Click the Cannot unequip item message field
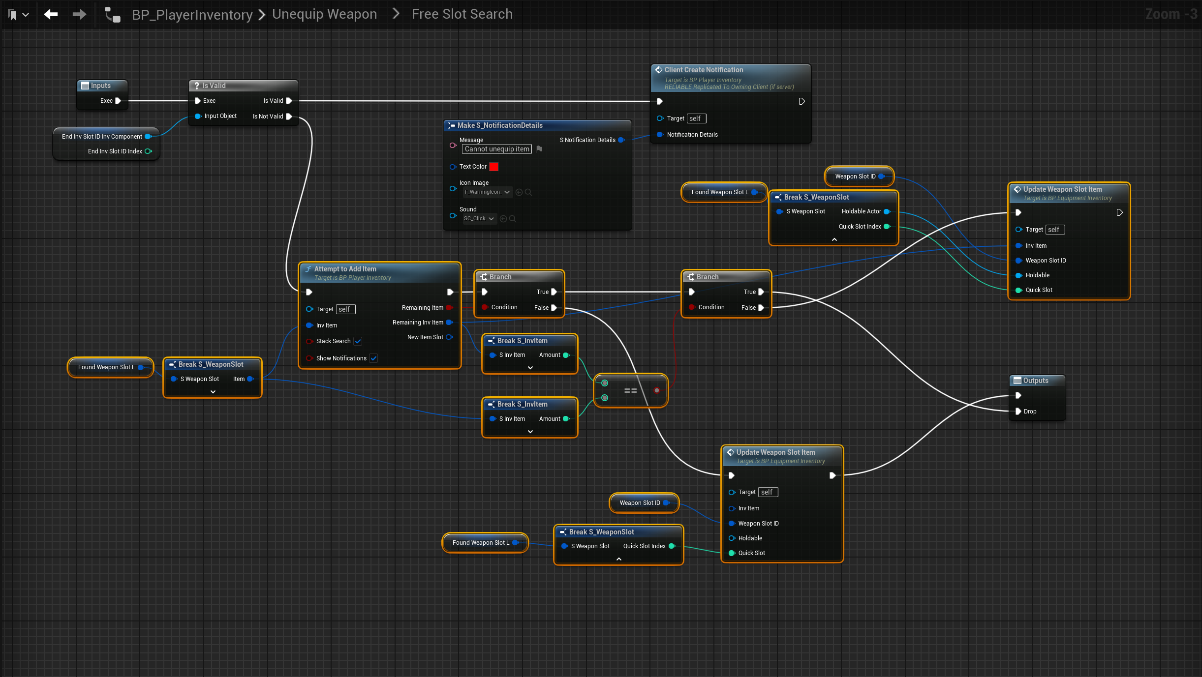Screen dimensions: 1202x677 496,149
